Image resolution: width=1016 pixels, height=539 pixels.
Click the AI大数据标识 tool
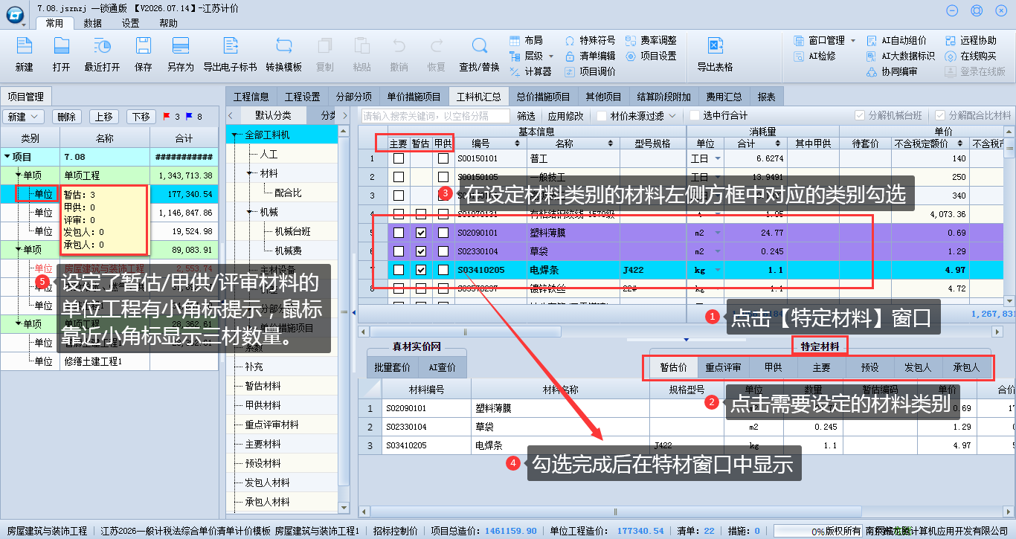pos(901,56)
